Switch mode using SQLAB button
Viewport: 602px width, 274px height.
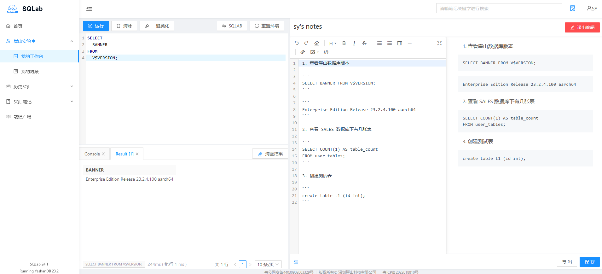click(x=232, y=26)
